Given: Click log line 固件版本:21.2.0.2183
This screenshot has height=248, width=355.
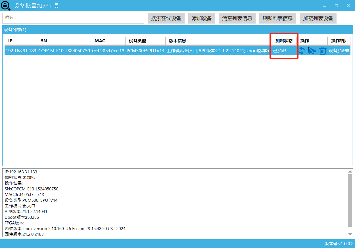Looking at the screenshot, I should pos(24,234).
